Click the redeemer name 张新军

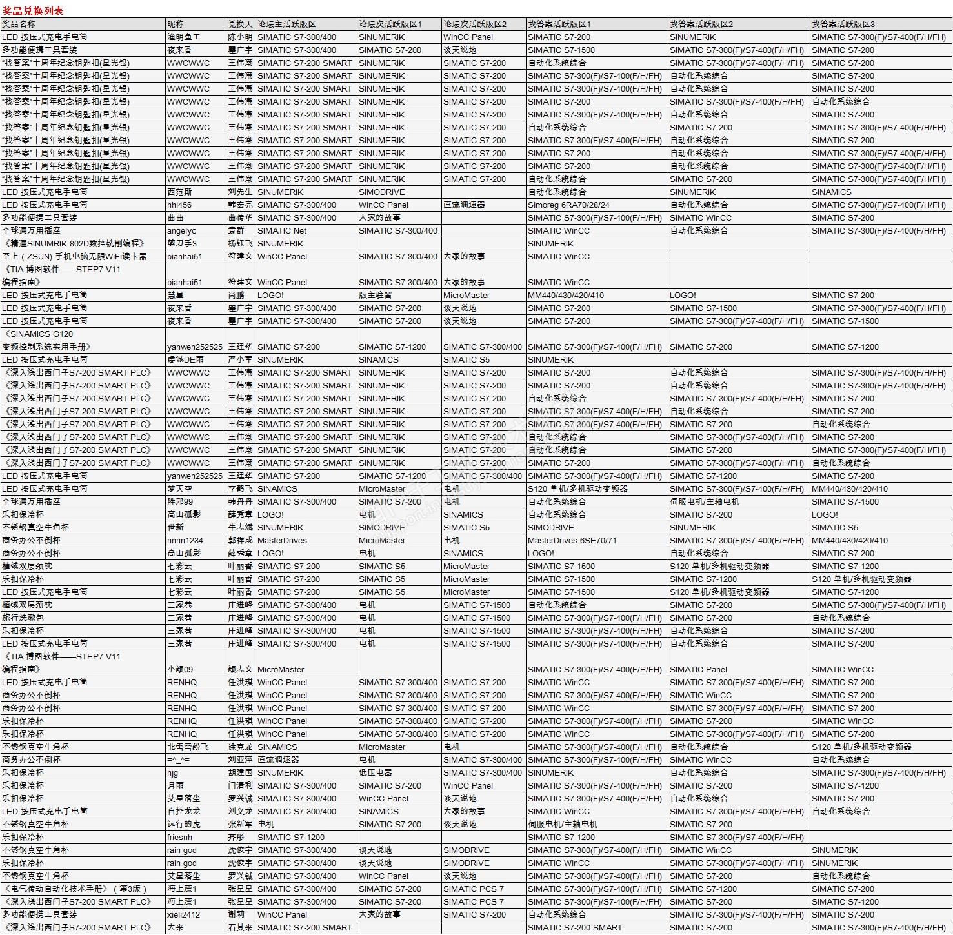[x=240, y=824]
